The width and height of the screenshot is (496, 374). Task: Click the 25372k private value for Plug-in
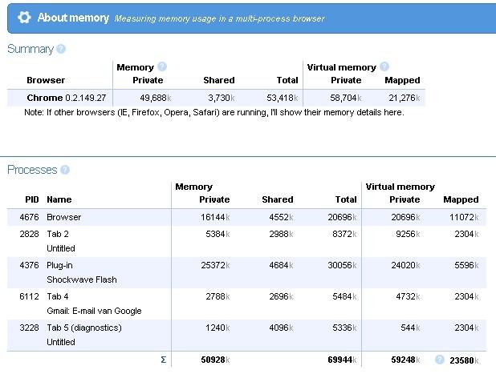[x=215, y=265]
